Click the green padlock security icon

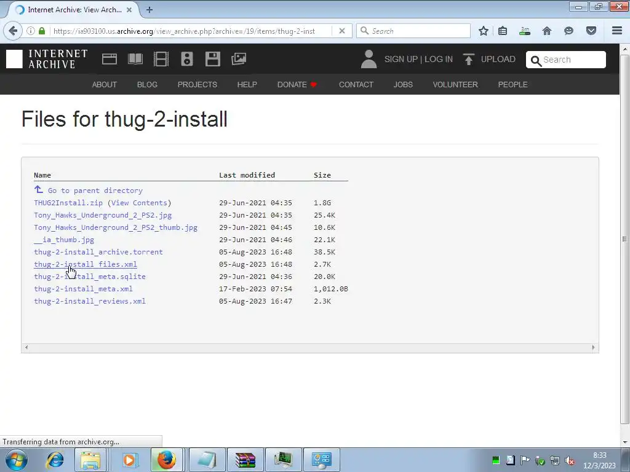tap(42, 31)
